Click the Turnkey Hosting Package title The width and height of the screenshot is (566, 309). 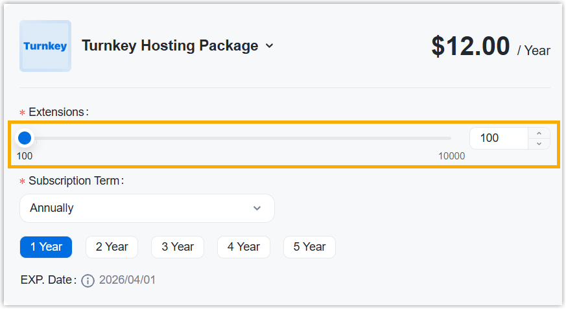point(170,46)
